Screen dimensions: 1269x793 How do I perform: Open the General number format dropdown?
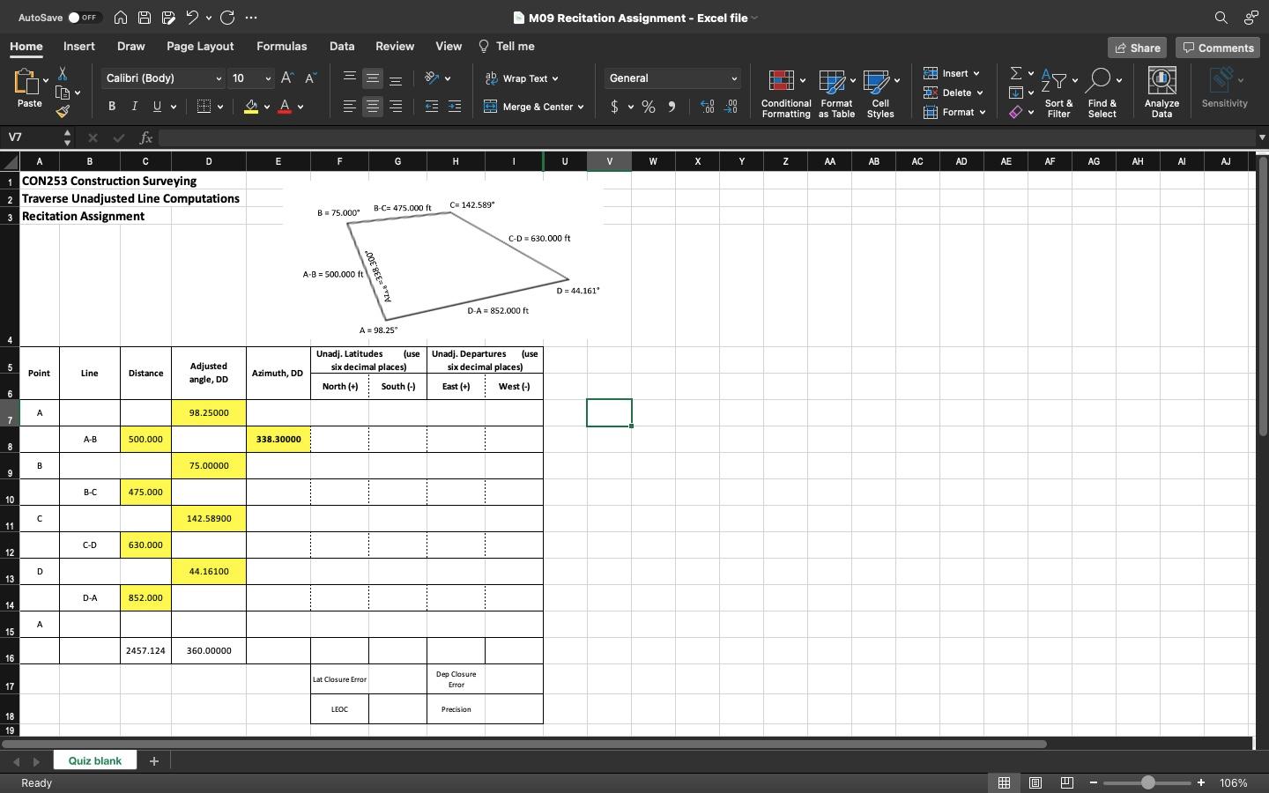point(672,78)
